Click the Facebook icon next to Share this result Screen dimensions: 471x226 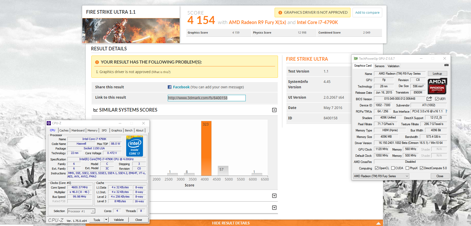coord(170,87)
